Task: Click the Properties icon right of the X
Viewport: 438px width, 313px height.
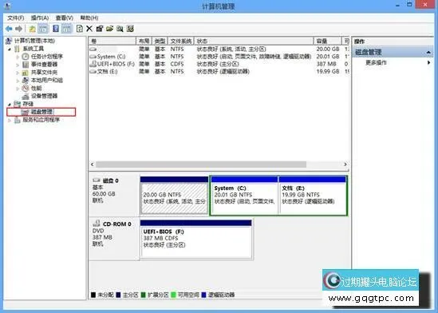Action: (100, 29)
